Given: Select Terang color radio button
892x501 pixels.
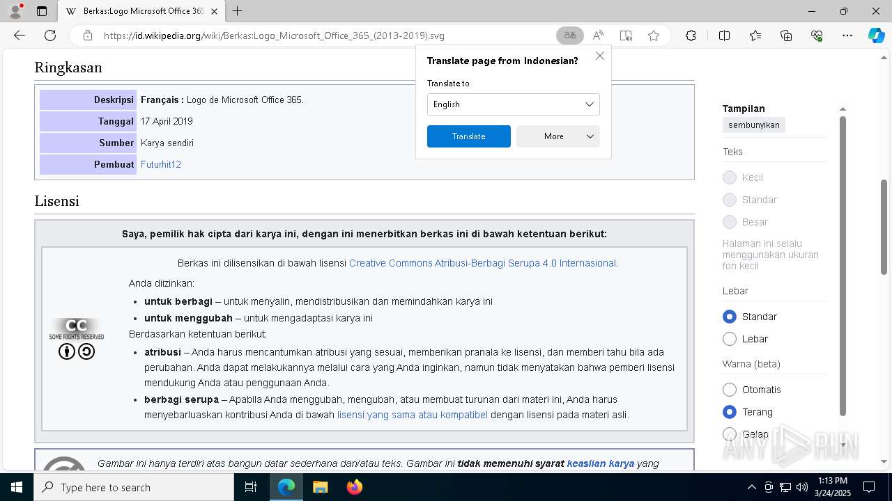Looking at the screenshot, I should [x=730, y=412].
